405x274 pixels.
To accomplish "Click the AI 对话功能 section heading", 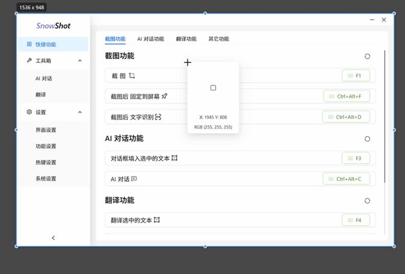I will (x=124, y=138).
